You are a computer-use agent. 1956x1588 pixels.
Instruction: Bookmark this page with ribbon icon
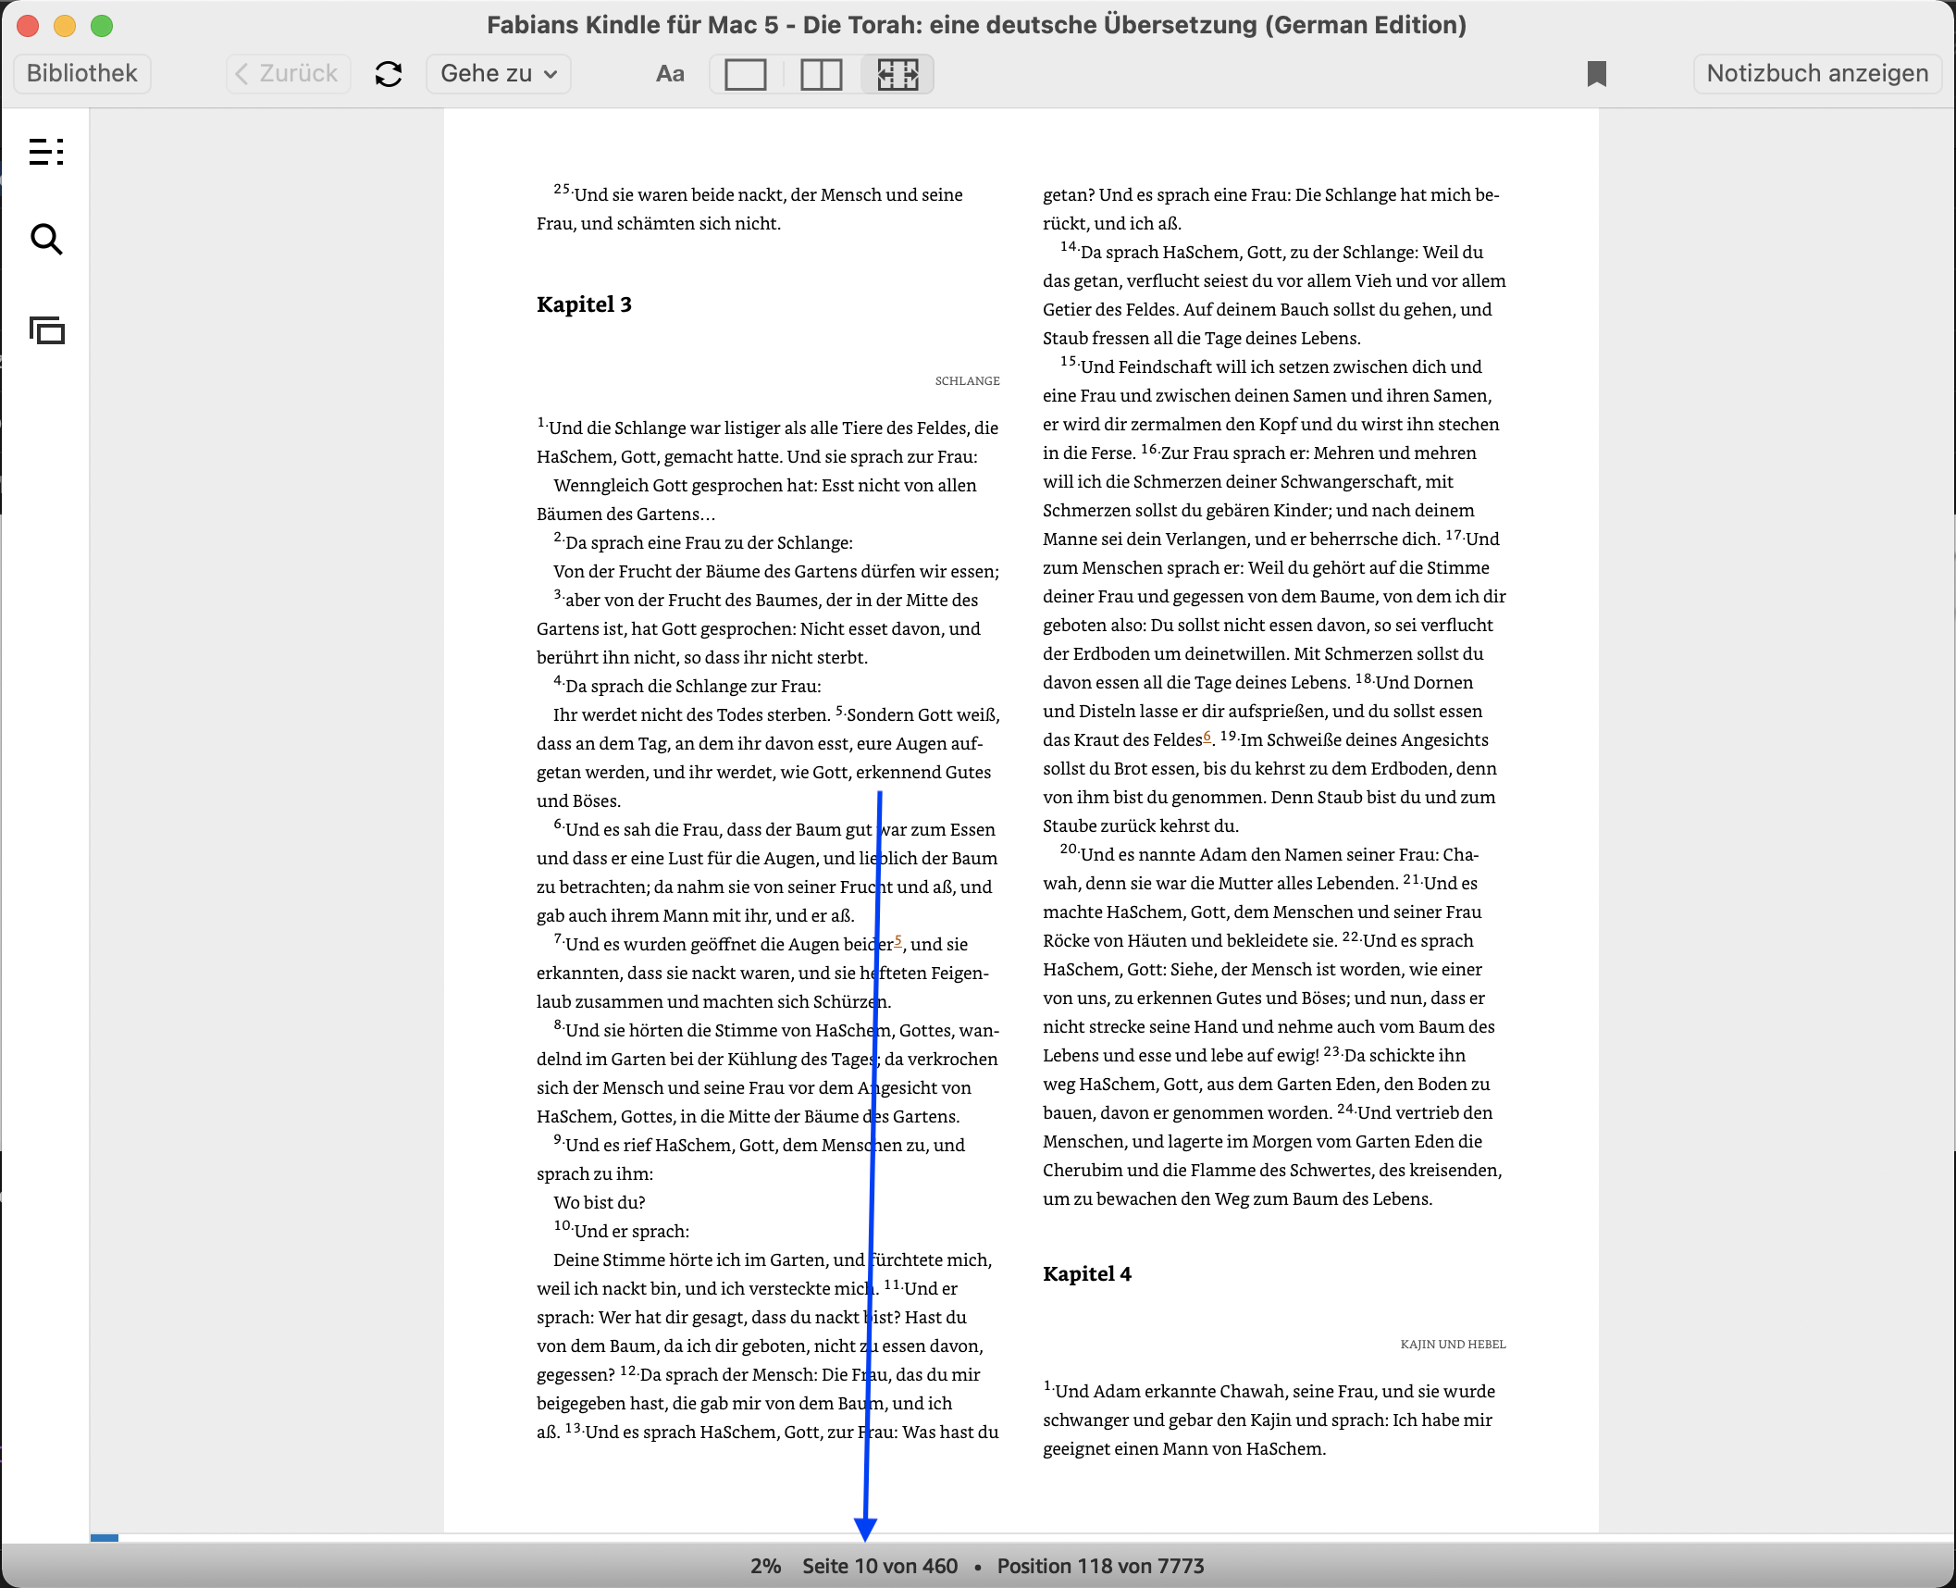click(1596, 74)
